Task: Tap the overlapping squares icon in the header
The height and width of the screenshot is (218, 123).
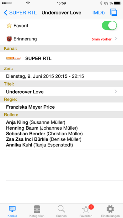Action: [x=114, y=13]
